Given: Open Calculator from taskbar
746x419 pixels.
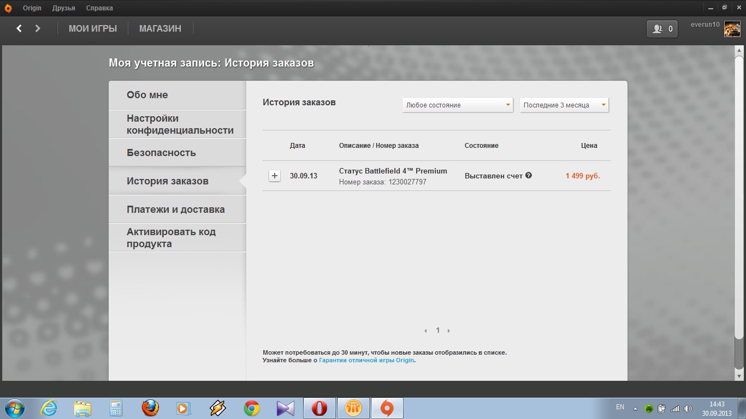Looking at the screenshot, I should click(x=116, y=408).
